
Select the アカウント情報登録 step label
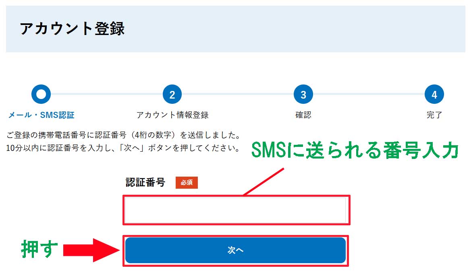click(172, 115)
